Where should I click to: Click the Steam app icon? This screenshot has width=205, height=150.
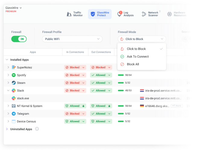coord(14,83)
